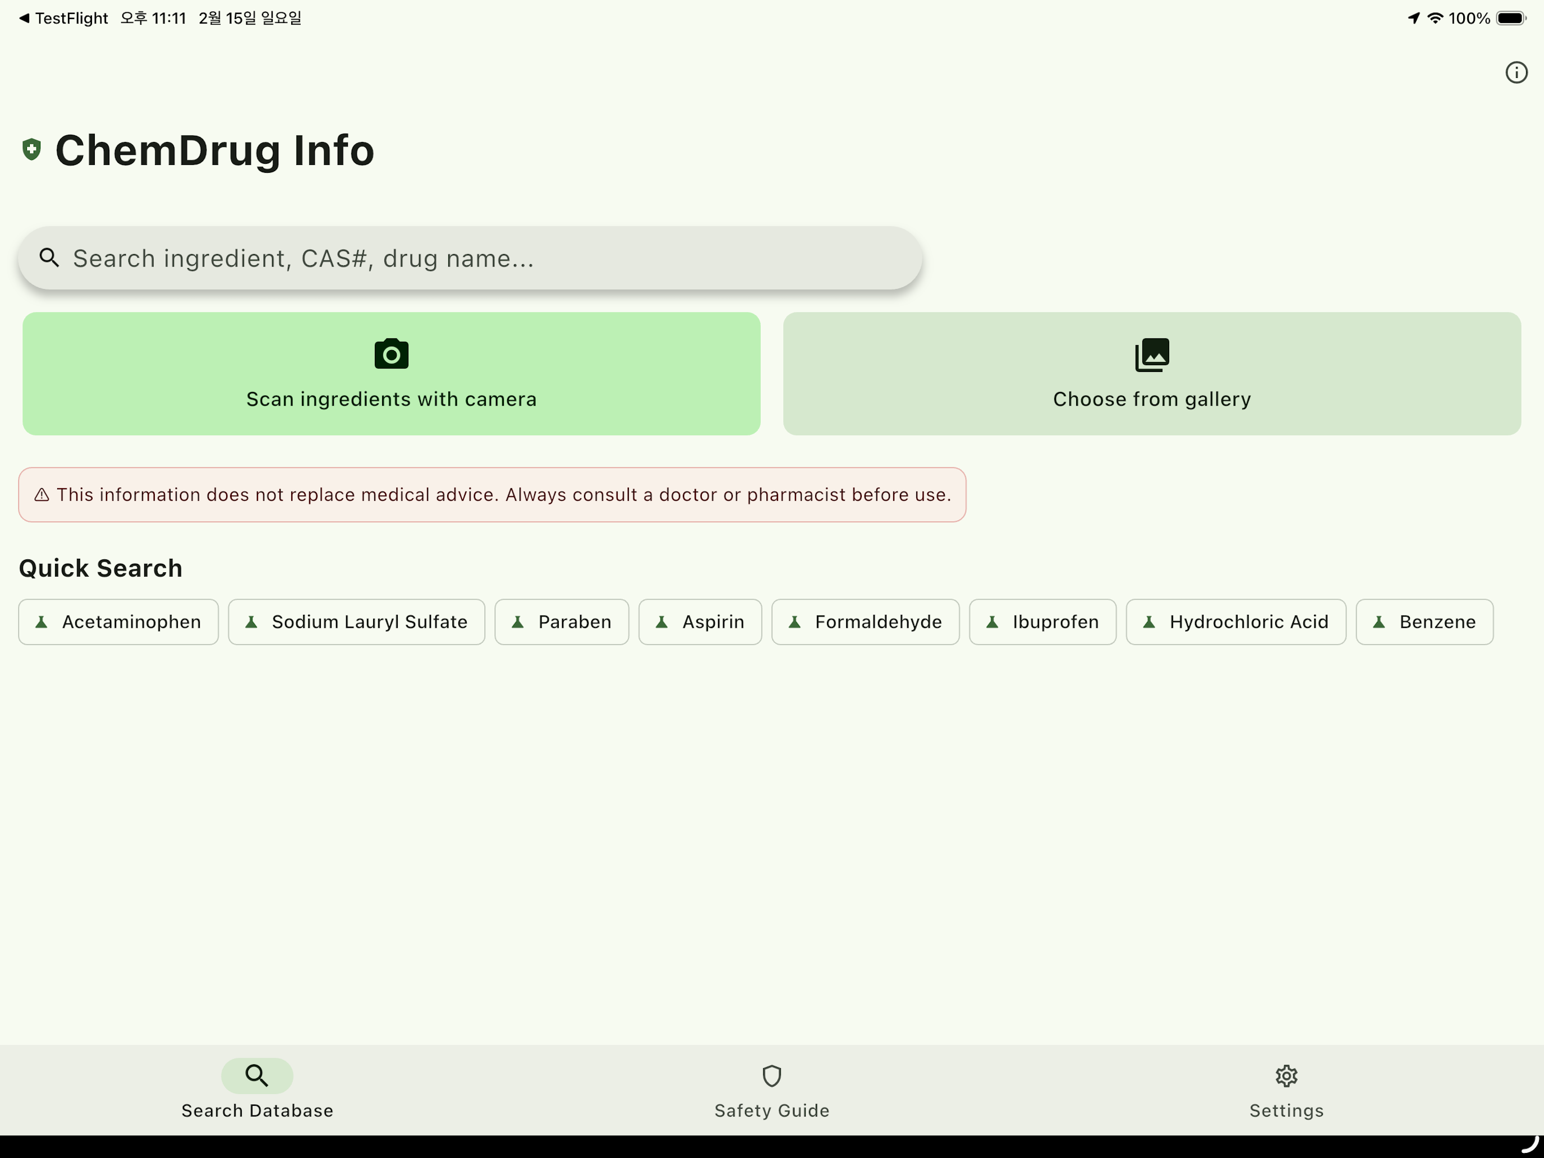Screen dimensions: 1544x1158
Task: Open the Settings tab
Action: click(x=1286, y=1090)
